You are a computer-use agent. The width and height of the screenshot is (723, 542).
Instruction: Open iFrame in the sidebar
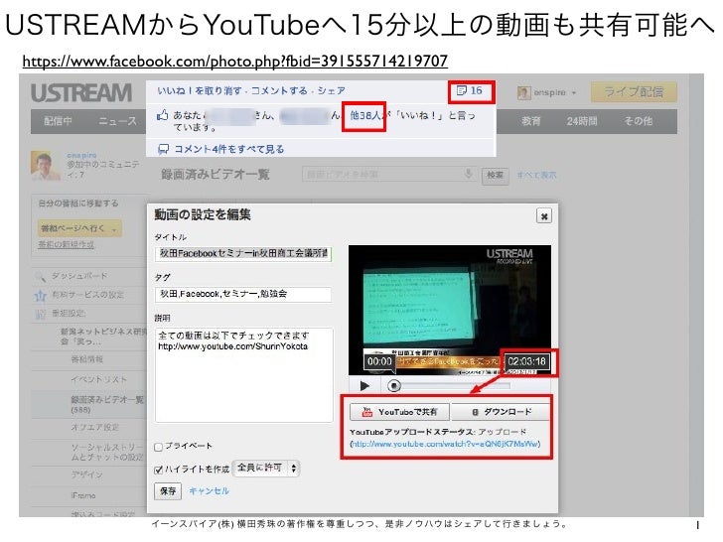point(83,495)
